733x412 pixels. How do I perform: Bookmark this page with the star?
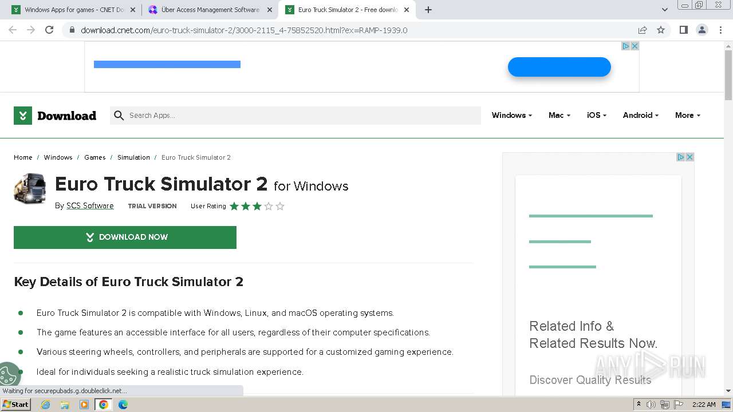pos(661,30)
